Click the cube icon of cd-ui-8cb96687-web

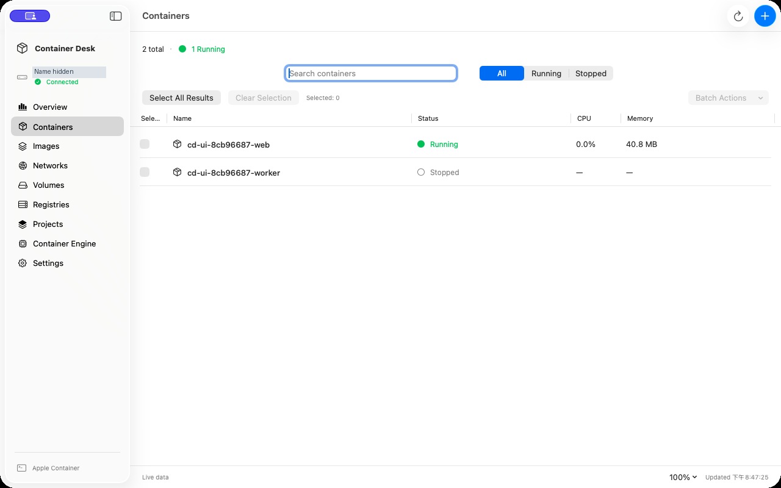[x=177, y=145]
